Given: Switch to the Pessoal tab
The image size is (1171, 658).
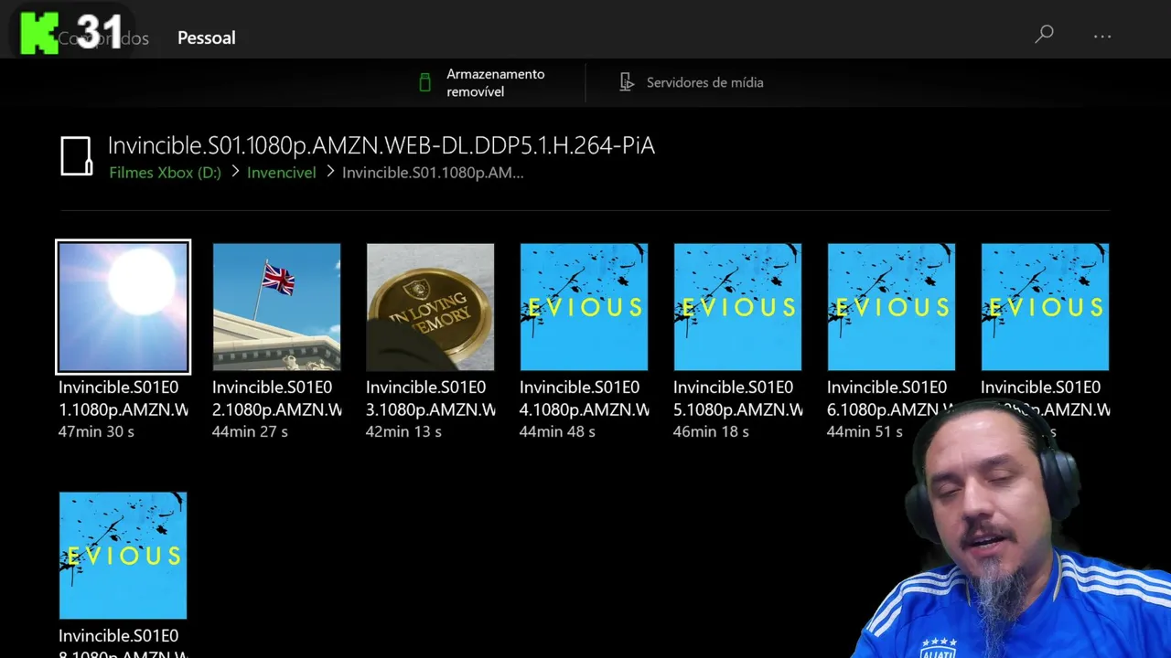Looking at the screenshot, I should [x=206, y=37].
